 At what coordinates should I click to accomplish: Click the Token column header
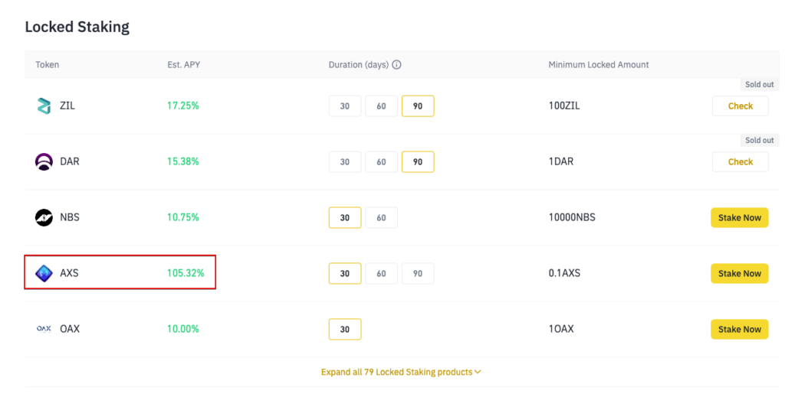[47, 64]
